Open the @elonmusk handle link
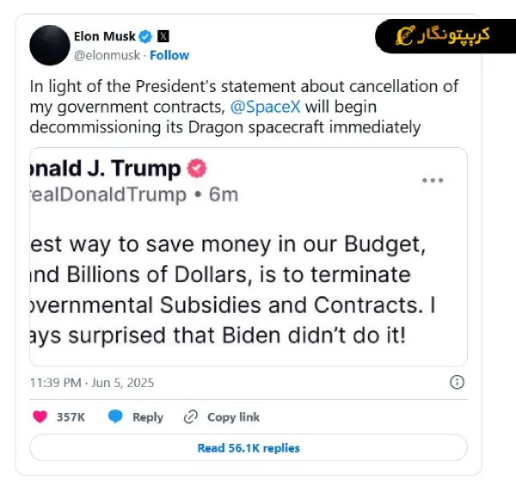 107,55
